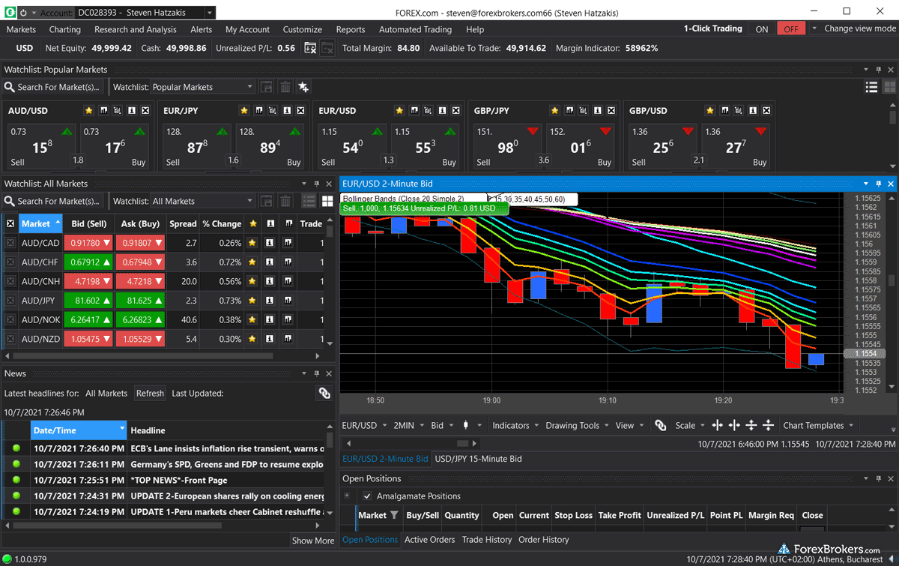Click the favorite star icon on EUR/JPY tile
The width and height of the screenshot is (899, 566).
point(243,110)
